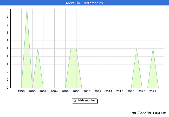This screenshot has width=169, height=117.
Task: Click the 2014 x-axis label
Action: point(109,91)
